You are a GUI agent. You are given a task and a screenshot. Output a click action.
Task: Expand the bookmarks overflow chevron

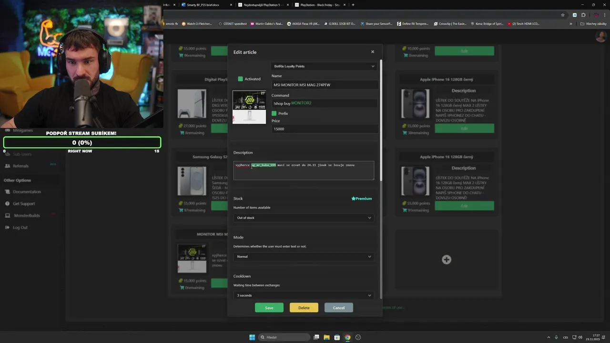[x=571, y=23]
